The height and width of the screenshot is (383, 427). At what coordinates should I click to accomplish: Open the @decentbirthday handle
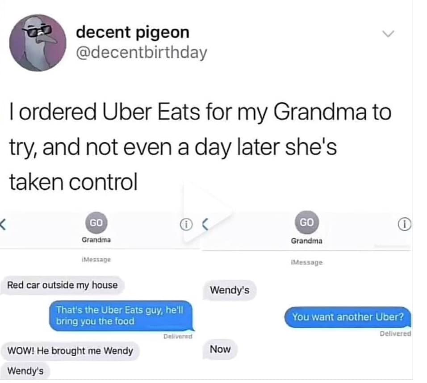pyautogui.click(x=142, y=53)
